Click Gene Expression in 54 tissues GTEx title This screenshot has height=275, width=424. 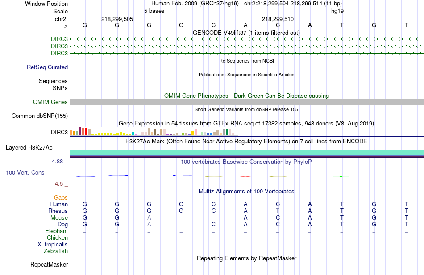(246, 124)
